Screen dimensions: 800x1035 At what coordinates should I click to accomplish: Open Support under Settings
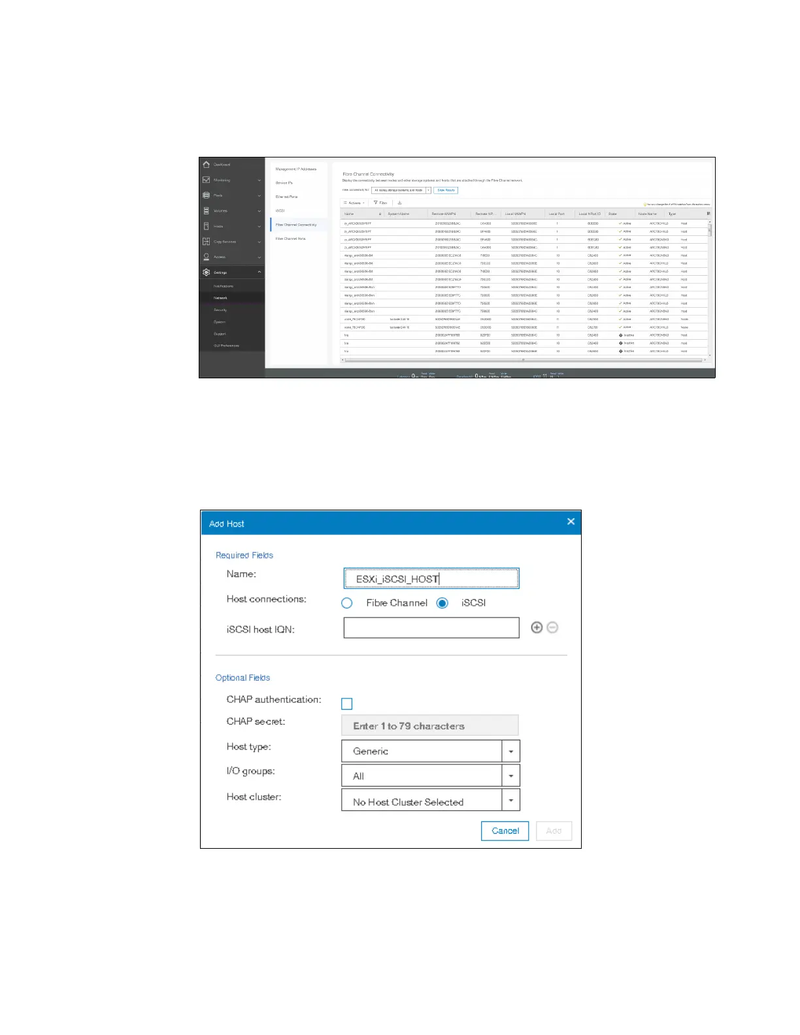coord(220,334)
